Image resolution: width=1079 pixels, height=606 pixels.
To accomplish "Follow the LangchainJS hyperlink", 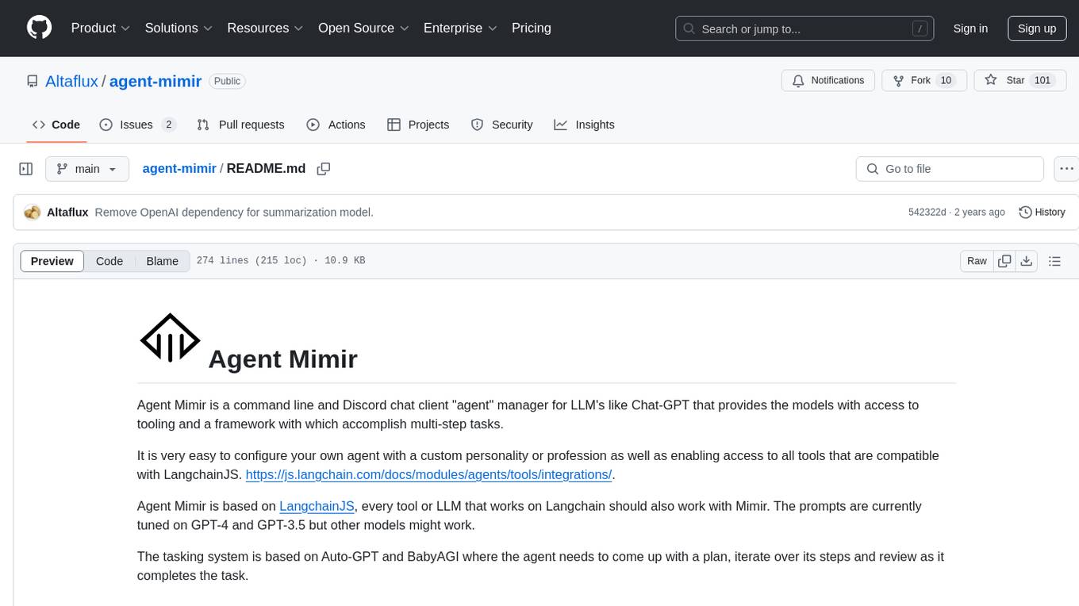I will pos(317,506).
